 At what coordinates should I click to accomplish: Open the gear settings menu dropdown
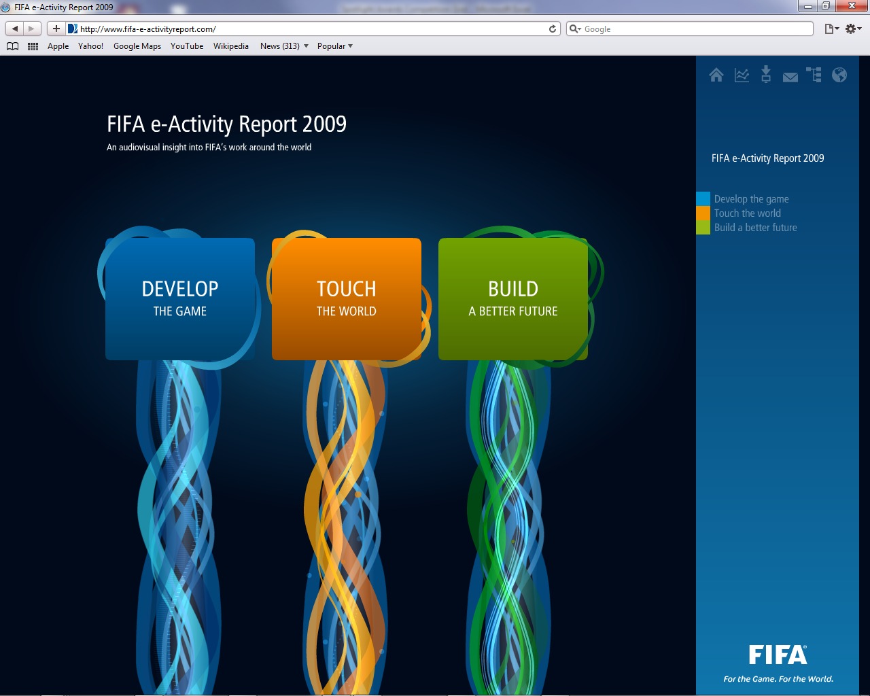pos(853,29)
